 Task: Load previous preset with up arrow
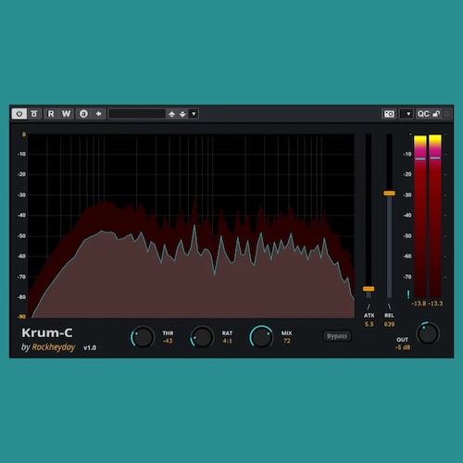tap(172, 114)
